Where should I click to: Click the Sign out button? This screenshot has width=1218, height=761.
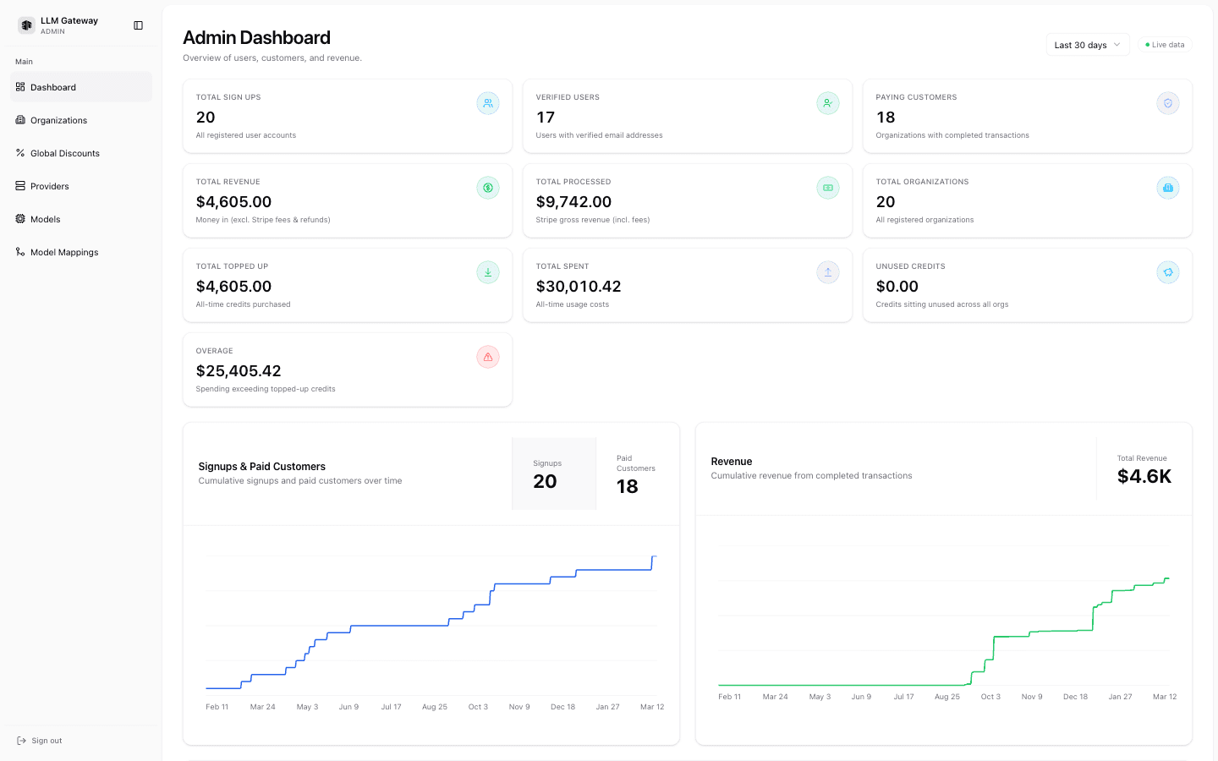[39, 740]
